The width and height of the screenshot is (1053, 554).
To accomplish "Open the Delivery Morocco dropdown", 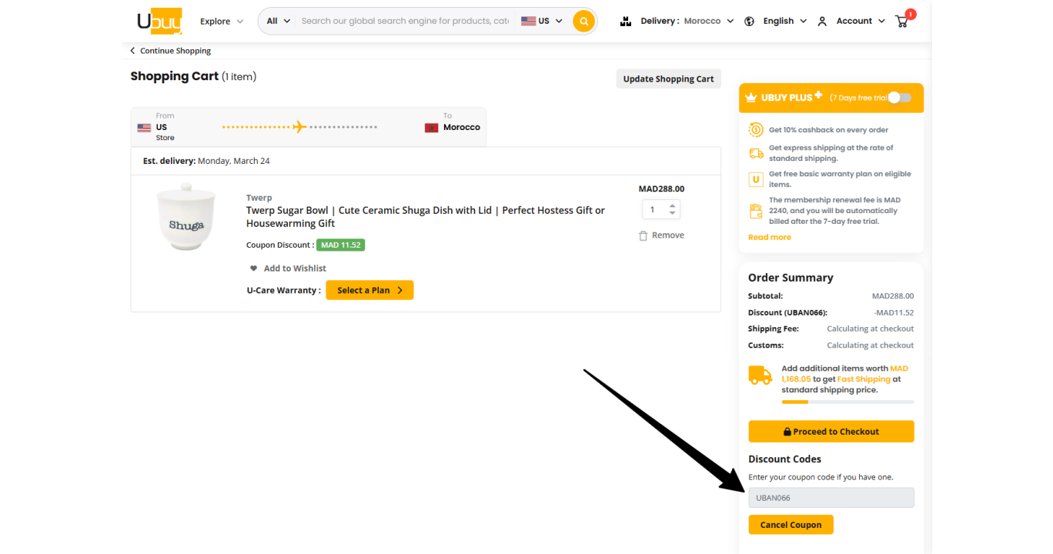I will (x=687, y=22).
